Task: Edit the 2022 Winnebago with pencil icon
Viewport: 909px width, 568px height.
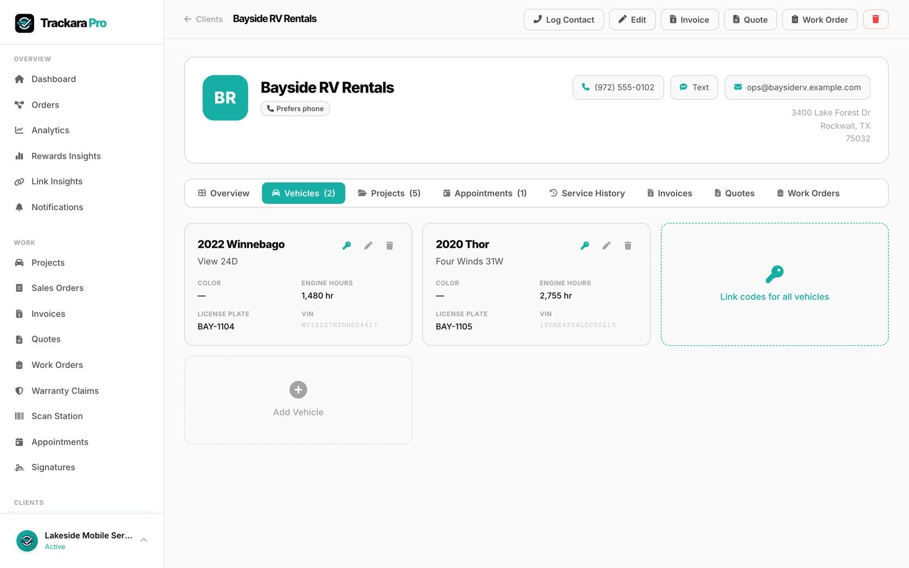Action: pos(368,245)
